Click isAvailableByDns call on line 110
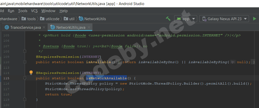 point(159,62)
